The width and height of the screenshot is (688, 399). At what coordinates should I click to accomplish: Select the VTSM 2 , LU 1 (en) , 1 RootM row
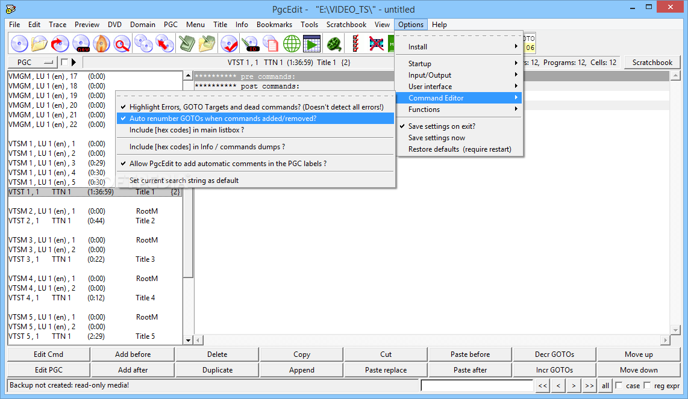pyautogui.click(x=95, y=211)
